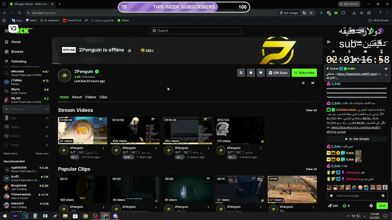This screenshot has width=392, height=220.
Task: Expand the pinned message chevron
Action: [x=386, y=75]
